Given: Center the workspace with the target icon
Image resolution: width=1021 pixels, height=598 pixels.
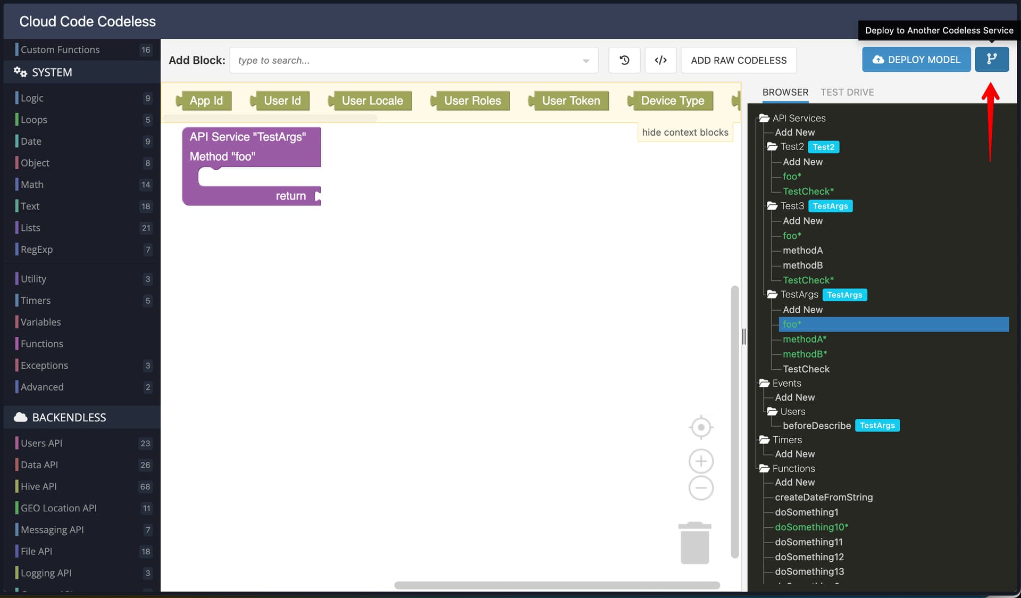Looking at the screenshot, I should point(701,427).
